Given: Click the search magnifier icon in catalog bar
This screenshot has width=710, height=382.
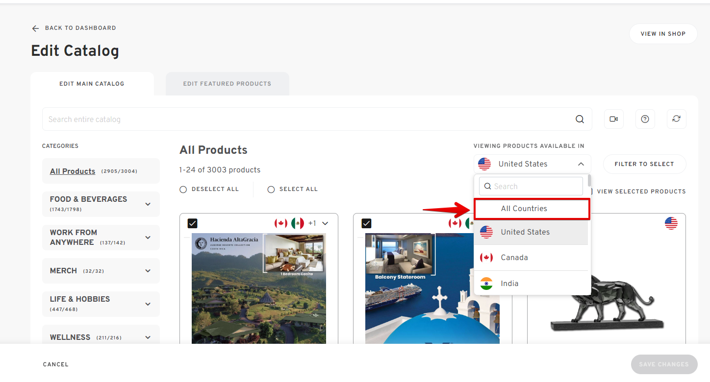Looking at the screenshot, I should click(580, 119).
